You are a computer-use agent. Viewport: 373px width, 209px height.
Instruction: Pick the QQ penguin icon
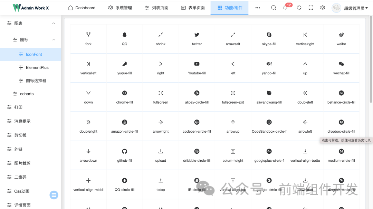(124, 35)
